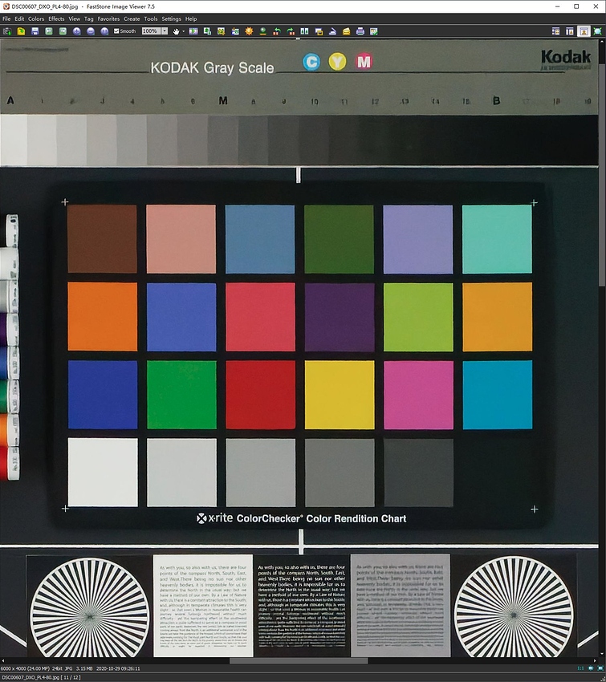Go to the next image
This screenshot has width=606, height=682.
point(62,31)
